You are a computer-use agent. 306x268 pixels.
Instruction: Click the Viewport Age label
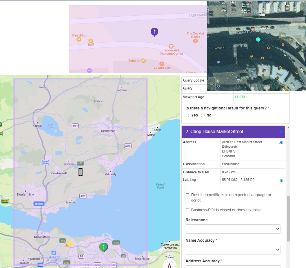193,97
